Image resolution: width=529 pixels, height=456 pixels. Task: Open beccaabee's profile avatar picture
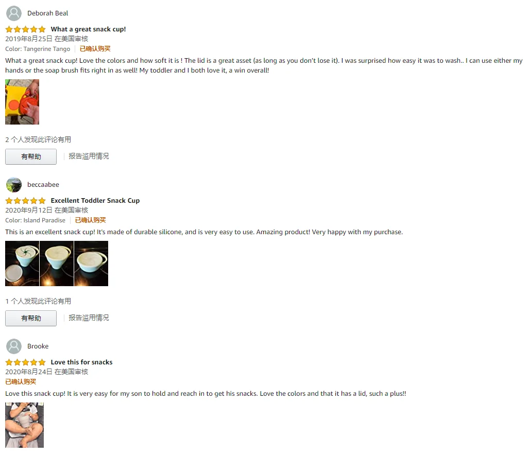[x=14, y=185]
